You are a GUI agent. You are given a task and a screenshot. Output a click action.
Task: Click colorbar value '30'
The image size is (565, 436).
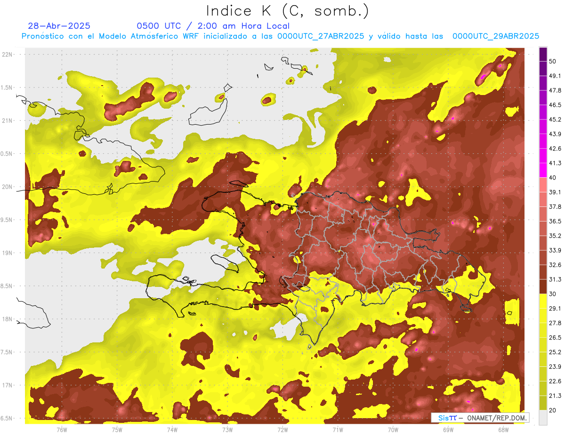point(553,294)
